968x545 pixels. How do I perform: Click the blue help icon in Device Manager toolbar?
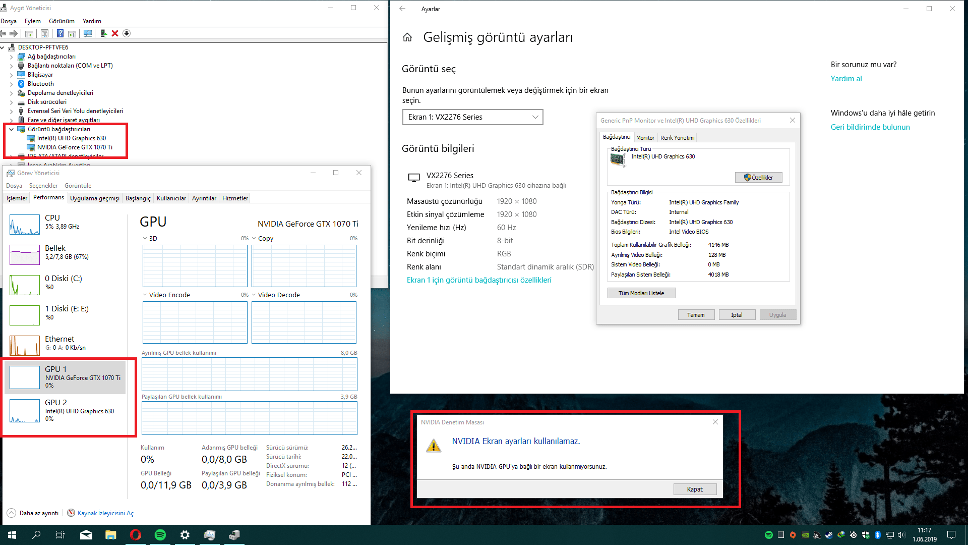click(60, 33)
